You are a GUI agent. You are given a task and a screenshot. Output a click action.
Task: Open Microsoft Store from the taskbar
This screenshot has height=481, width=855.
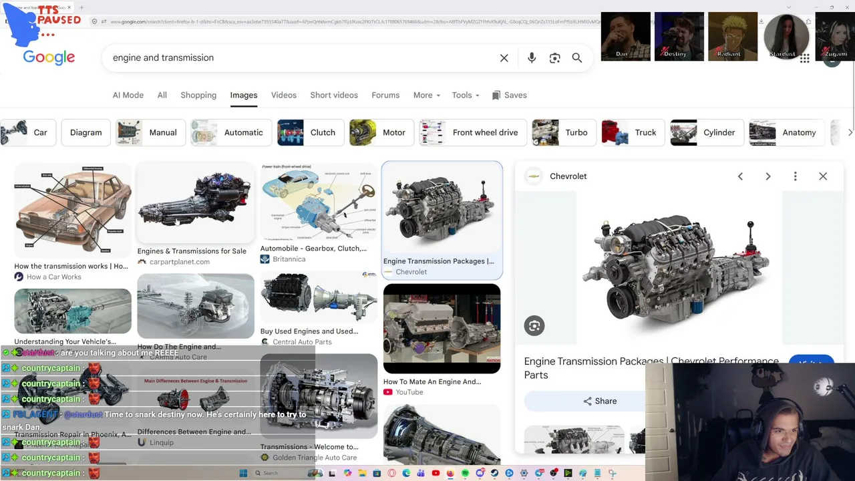click(x=377, y=473)
